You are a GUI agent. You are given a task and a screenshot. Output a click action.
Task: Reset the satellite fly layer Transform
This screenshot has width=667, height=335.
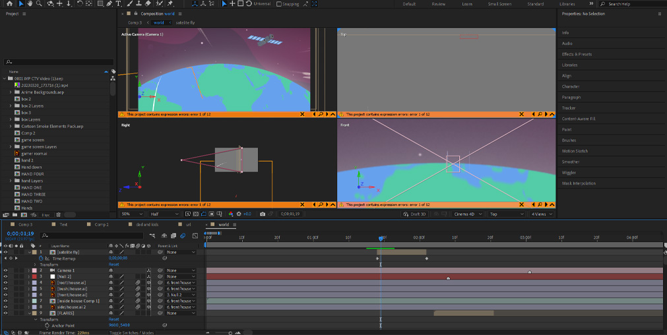113,264
